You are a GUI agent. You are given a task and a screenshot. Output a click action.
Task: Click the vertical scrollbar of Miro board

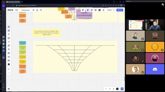click(124, 79)
